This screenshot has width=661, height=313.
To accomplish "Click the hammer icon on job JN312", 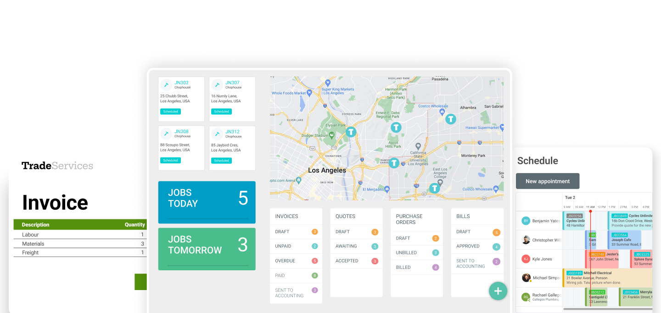I will click(217, 134).
